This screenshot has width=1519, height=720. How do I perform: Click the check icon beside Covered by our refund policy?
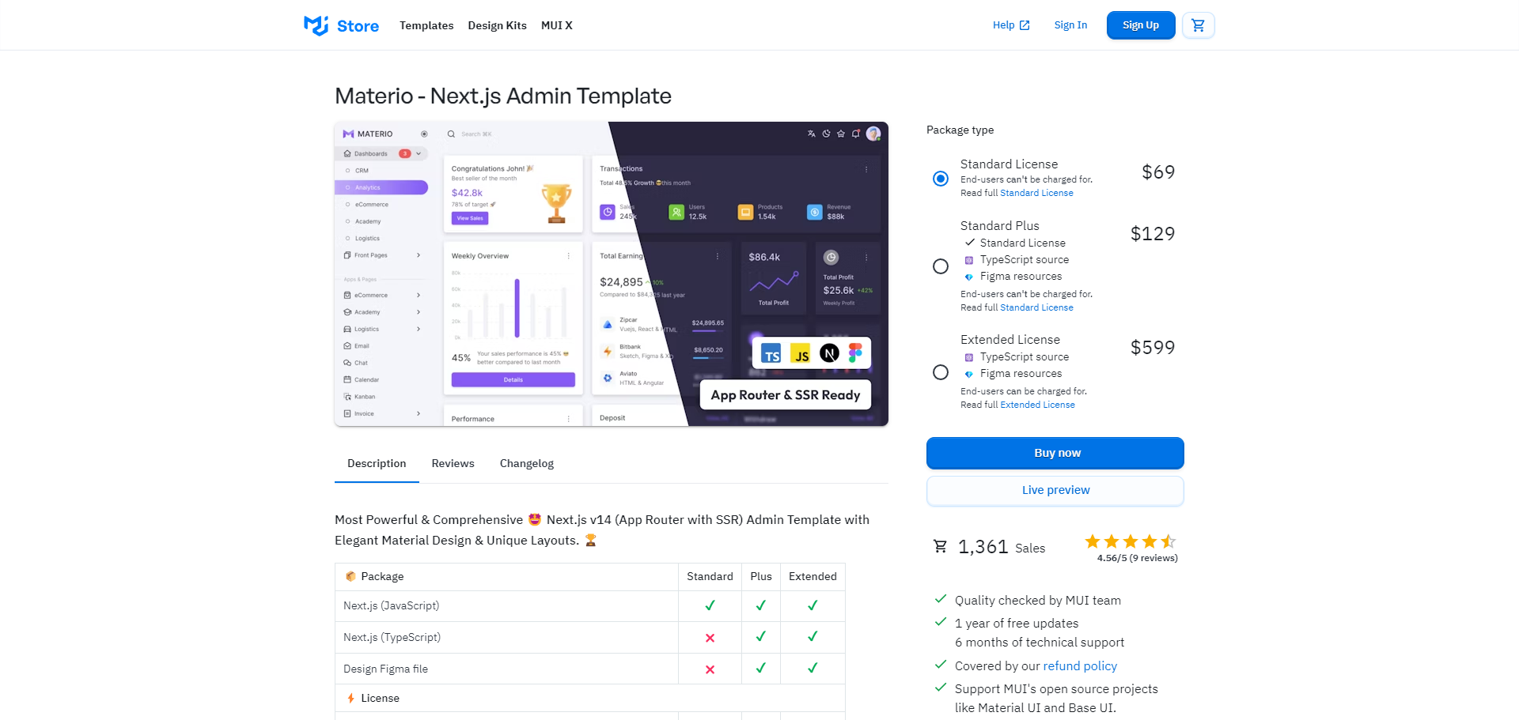941,665
